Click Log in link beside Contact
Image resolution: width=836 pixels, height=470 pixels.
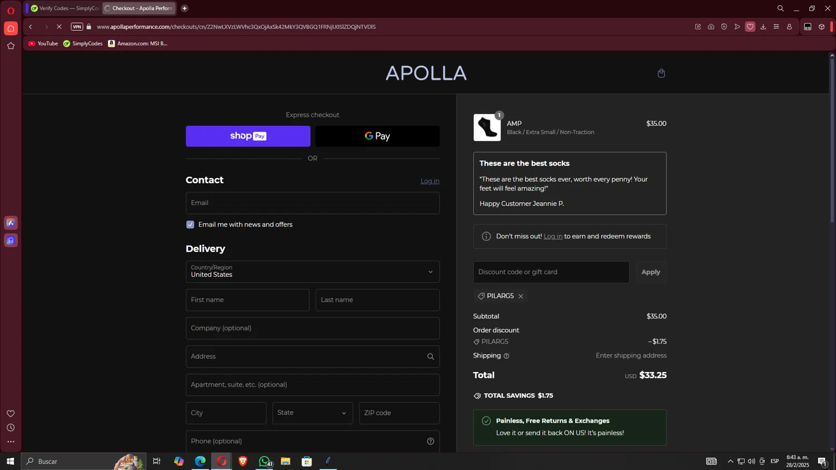pos(430,181)
